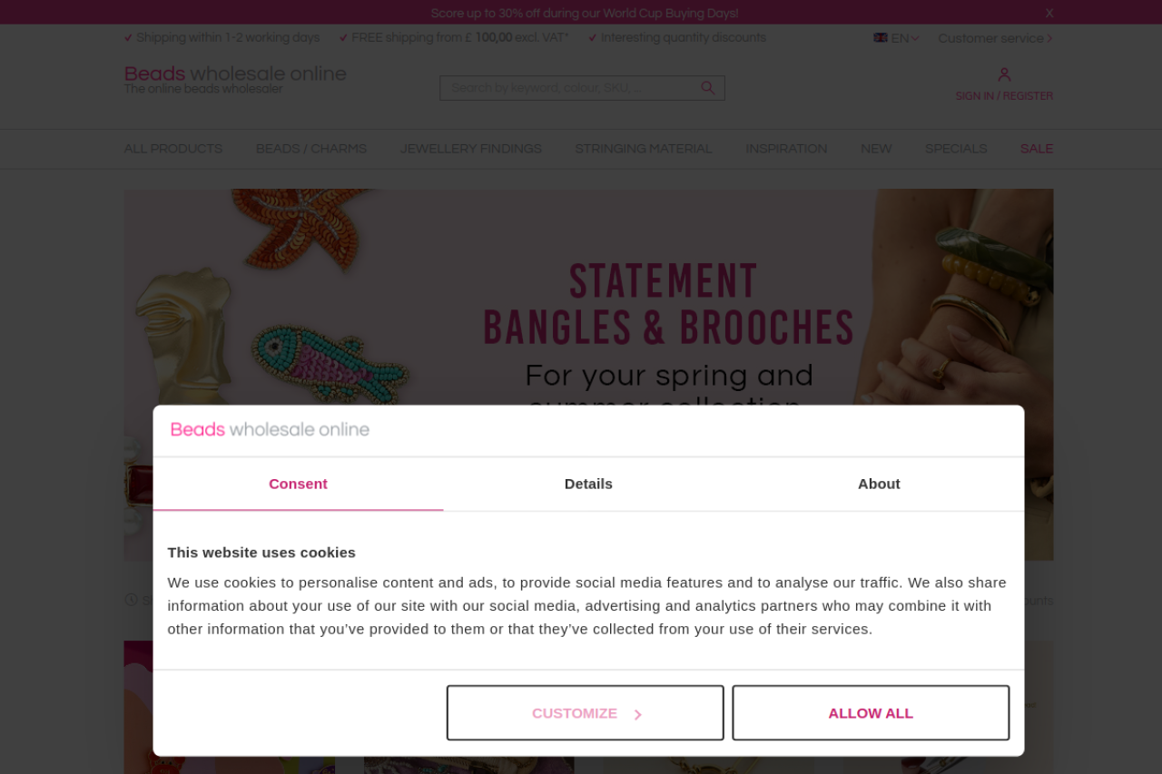The height and width of the screenshot is (774, 1162).
Task: Click the search magnifier icon
Action: pos(708,88)
